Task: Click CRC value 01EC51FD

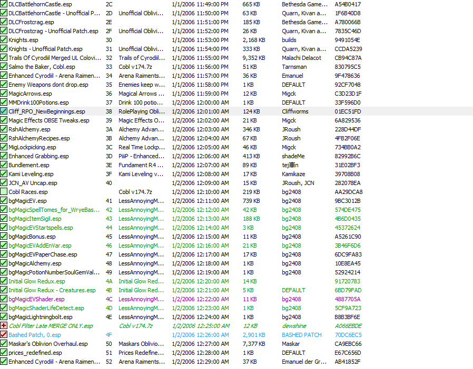Action: (x=348, y=111)
